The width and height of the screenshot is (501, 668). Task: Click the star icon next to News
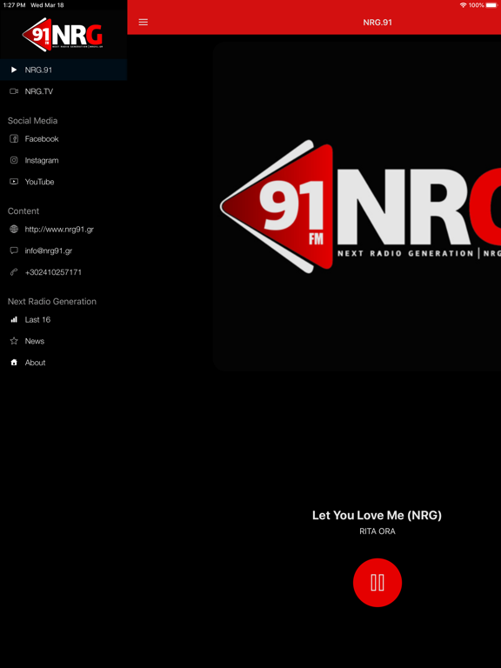click(14, 341)
